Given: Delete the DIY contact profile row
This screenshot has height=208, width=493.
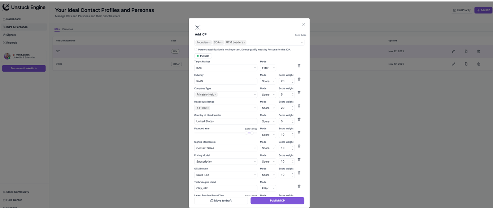Looking at the screenshot, I should coord(479,51).
